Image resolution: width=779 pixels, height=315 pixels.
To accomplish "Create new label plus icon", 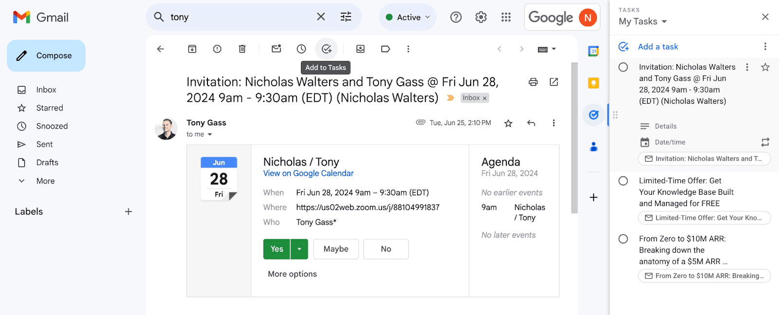I will click(x=129, y=211).
